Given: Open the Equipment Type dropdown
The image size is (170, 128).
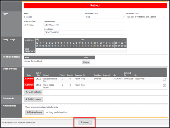Looking at the screenshot, I should click(146, 17).
